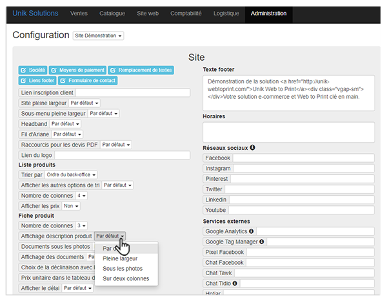Click the Unik Solutions brand link
The height and width of the screenshot is (301, 387).
[35, 14]
